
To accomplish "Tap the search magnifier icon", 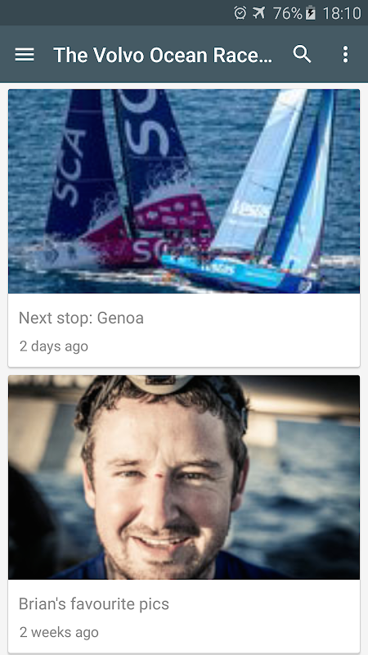I will point(302,54).
